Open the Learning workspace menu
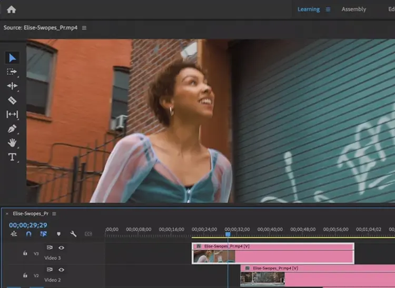This screenshot has width=395, height=288. coord(328,9)
